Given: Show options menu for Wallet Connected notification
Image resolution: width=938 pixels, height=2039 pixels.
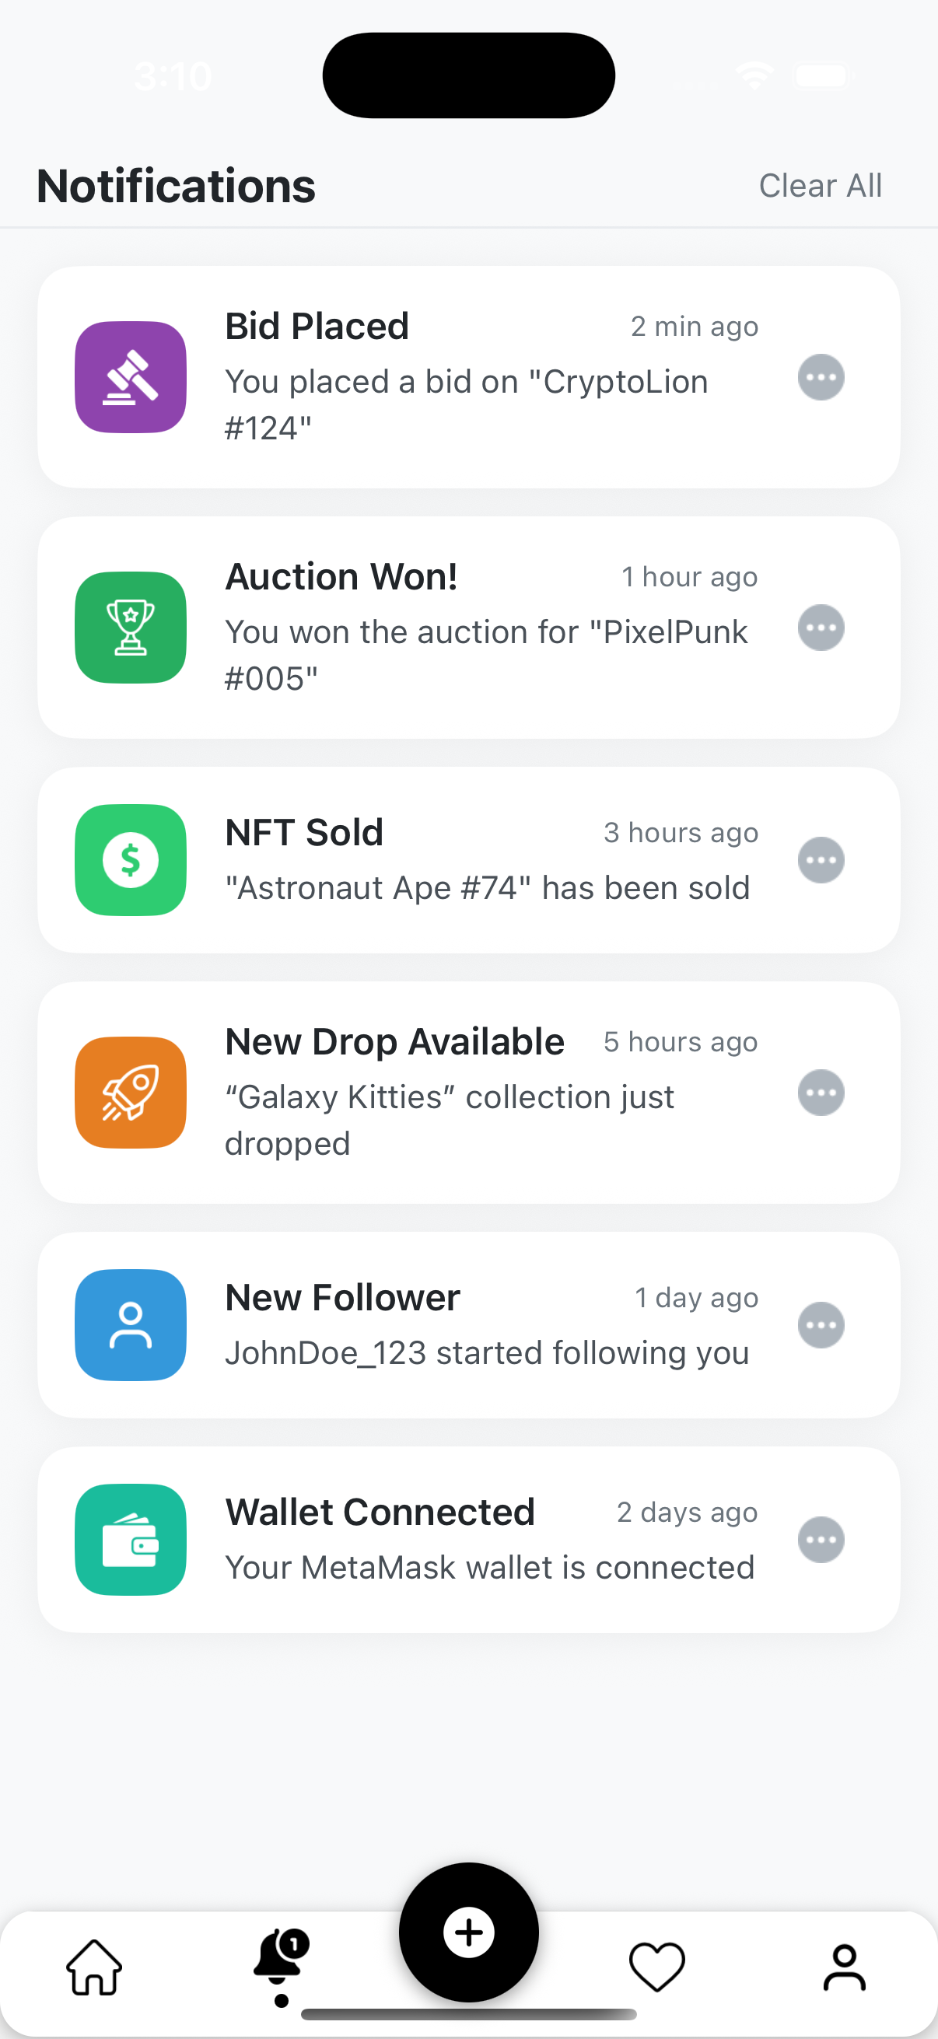Looking at the screenshot, I should [x=820, y=1540].
